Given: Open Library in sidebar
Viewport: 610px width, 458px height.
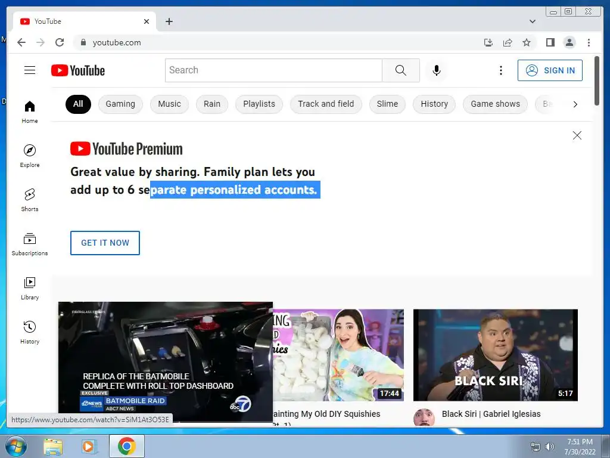Looking at the screenshot, I should click(30, 288).
